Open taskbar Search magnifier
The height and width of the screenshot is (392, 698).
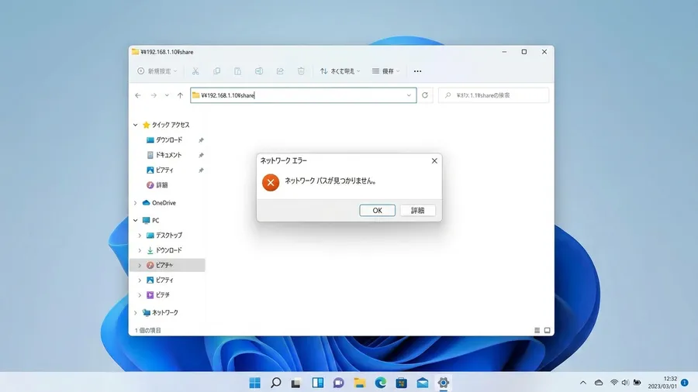276,383
